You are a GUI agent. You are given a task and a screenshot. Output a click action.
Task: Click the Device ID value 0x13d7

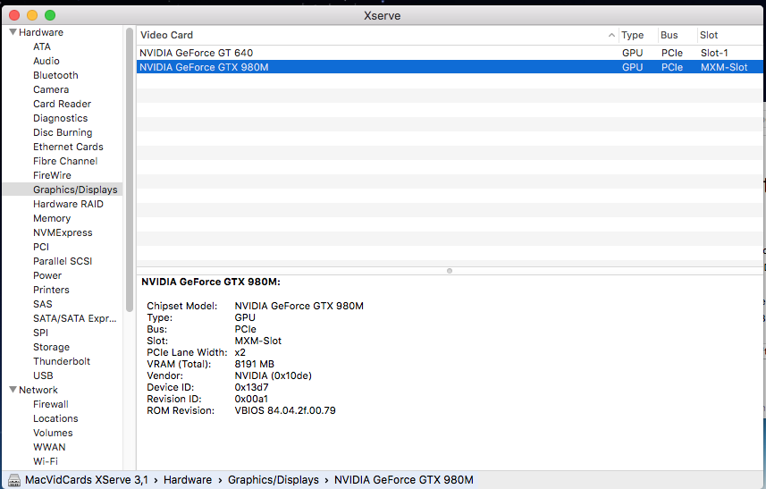[x=251, y=387]
